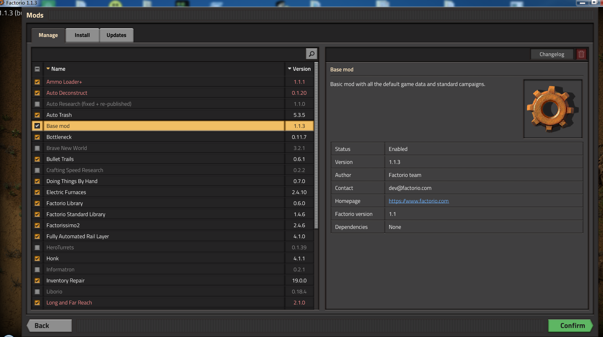Select the Auto Deconstruct row
Screen dimensions: 603x337
point(164,93)
